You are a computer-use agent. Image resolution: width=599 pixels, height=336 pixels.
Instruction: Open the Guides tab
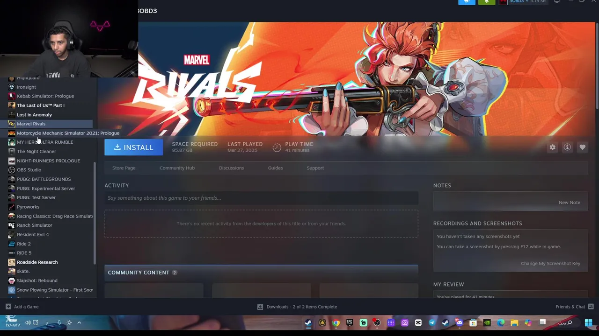tap(275, 168)
